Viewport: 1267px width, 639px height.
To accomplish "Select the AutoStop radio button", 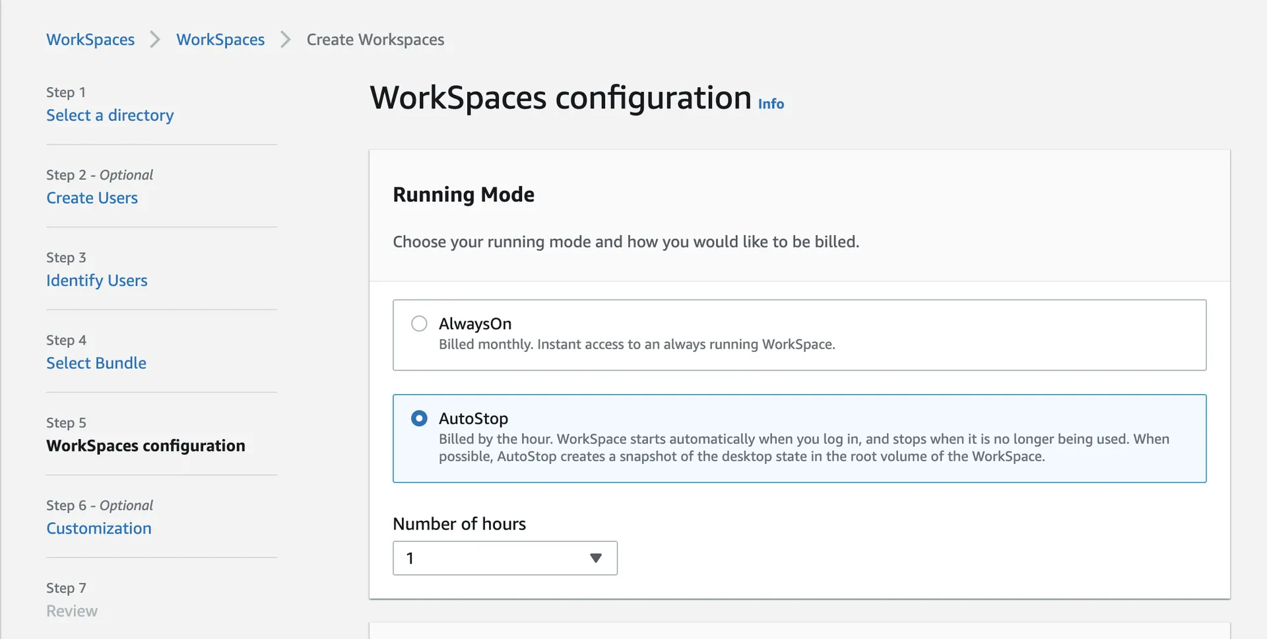I will [x=419, y=419].
